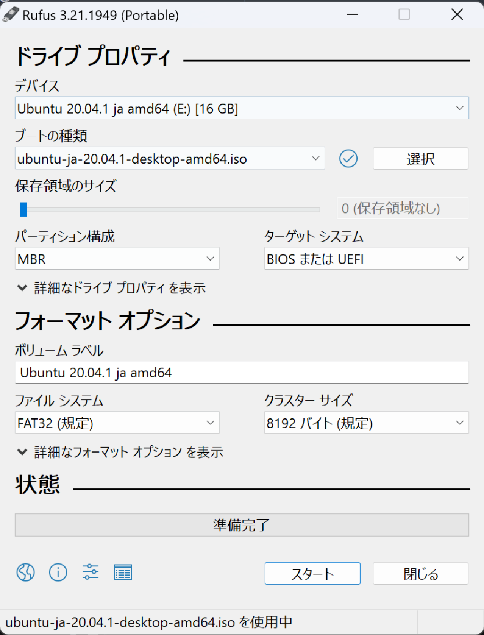Image resolution: width=484 pixels, height=635 pixels.
Task: Click the 準備完了 ready status bar
Action: point(242,525)
